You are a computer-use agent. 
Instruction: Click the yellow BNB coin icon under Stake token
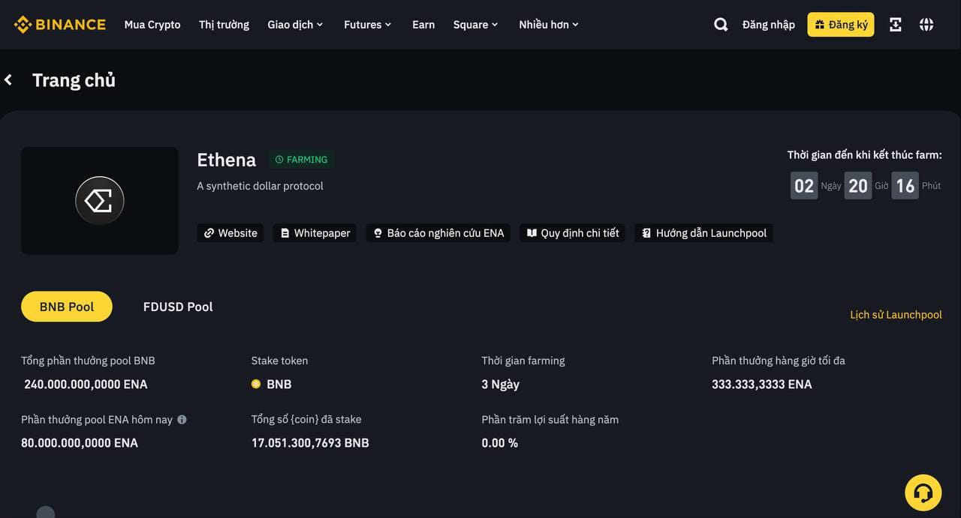[256, 384]
